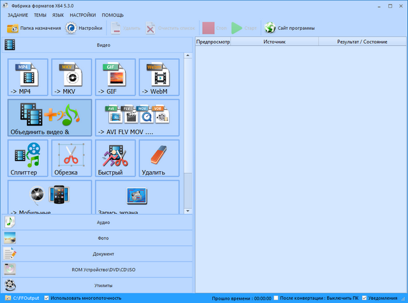Click the Папка назначения button

34,28
